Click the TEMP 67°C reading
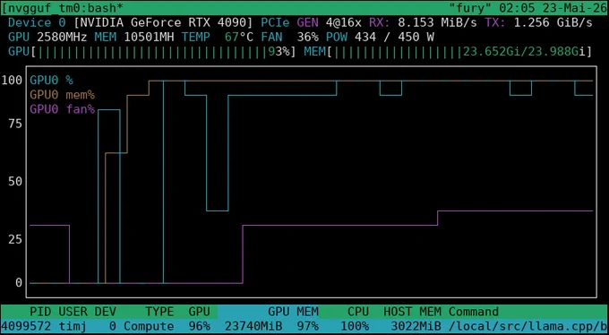The width and height of the screenshot is (609, 335). (x=218, y=38)
